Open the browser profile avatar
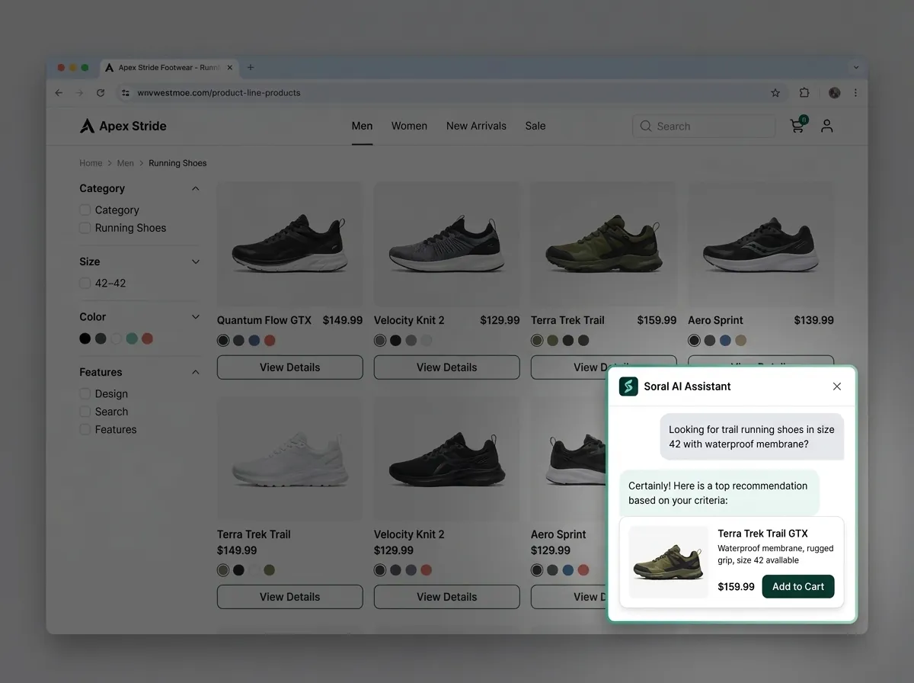 click(x=834, y=93)
